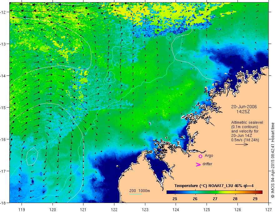This screenshot has width=275, height=212.
Task: Click the IMOS copyright timestamp text
Action: [x=272, y=160]
